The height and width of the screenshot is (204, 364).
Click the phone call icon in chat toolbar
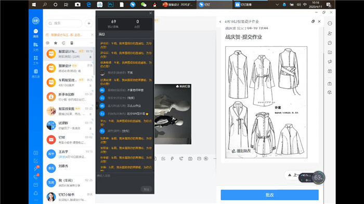point(181,158)
